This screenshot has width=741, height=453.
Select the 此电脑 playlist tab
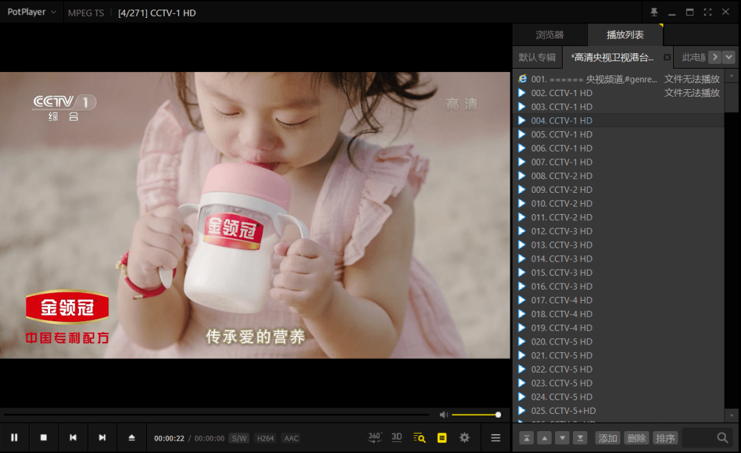[693, 57]
